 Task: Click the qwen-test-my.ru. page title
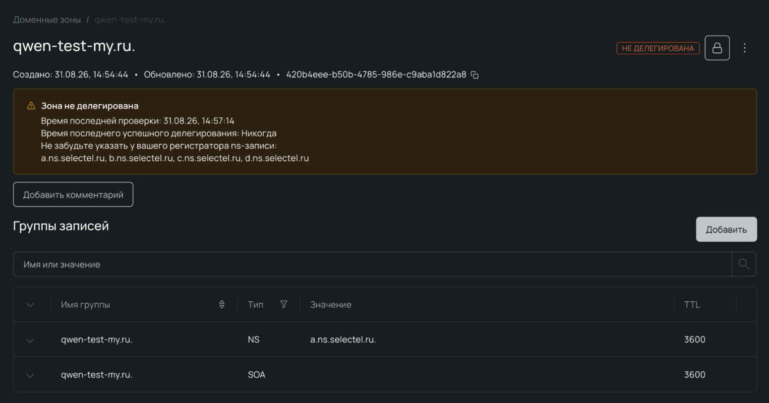(74, 46)
